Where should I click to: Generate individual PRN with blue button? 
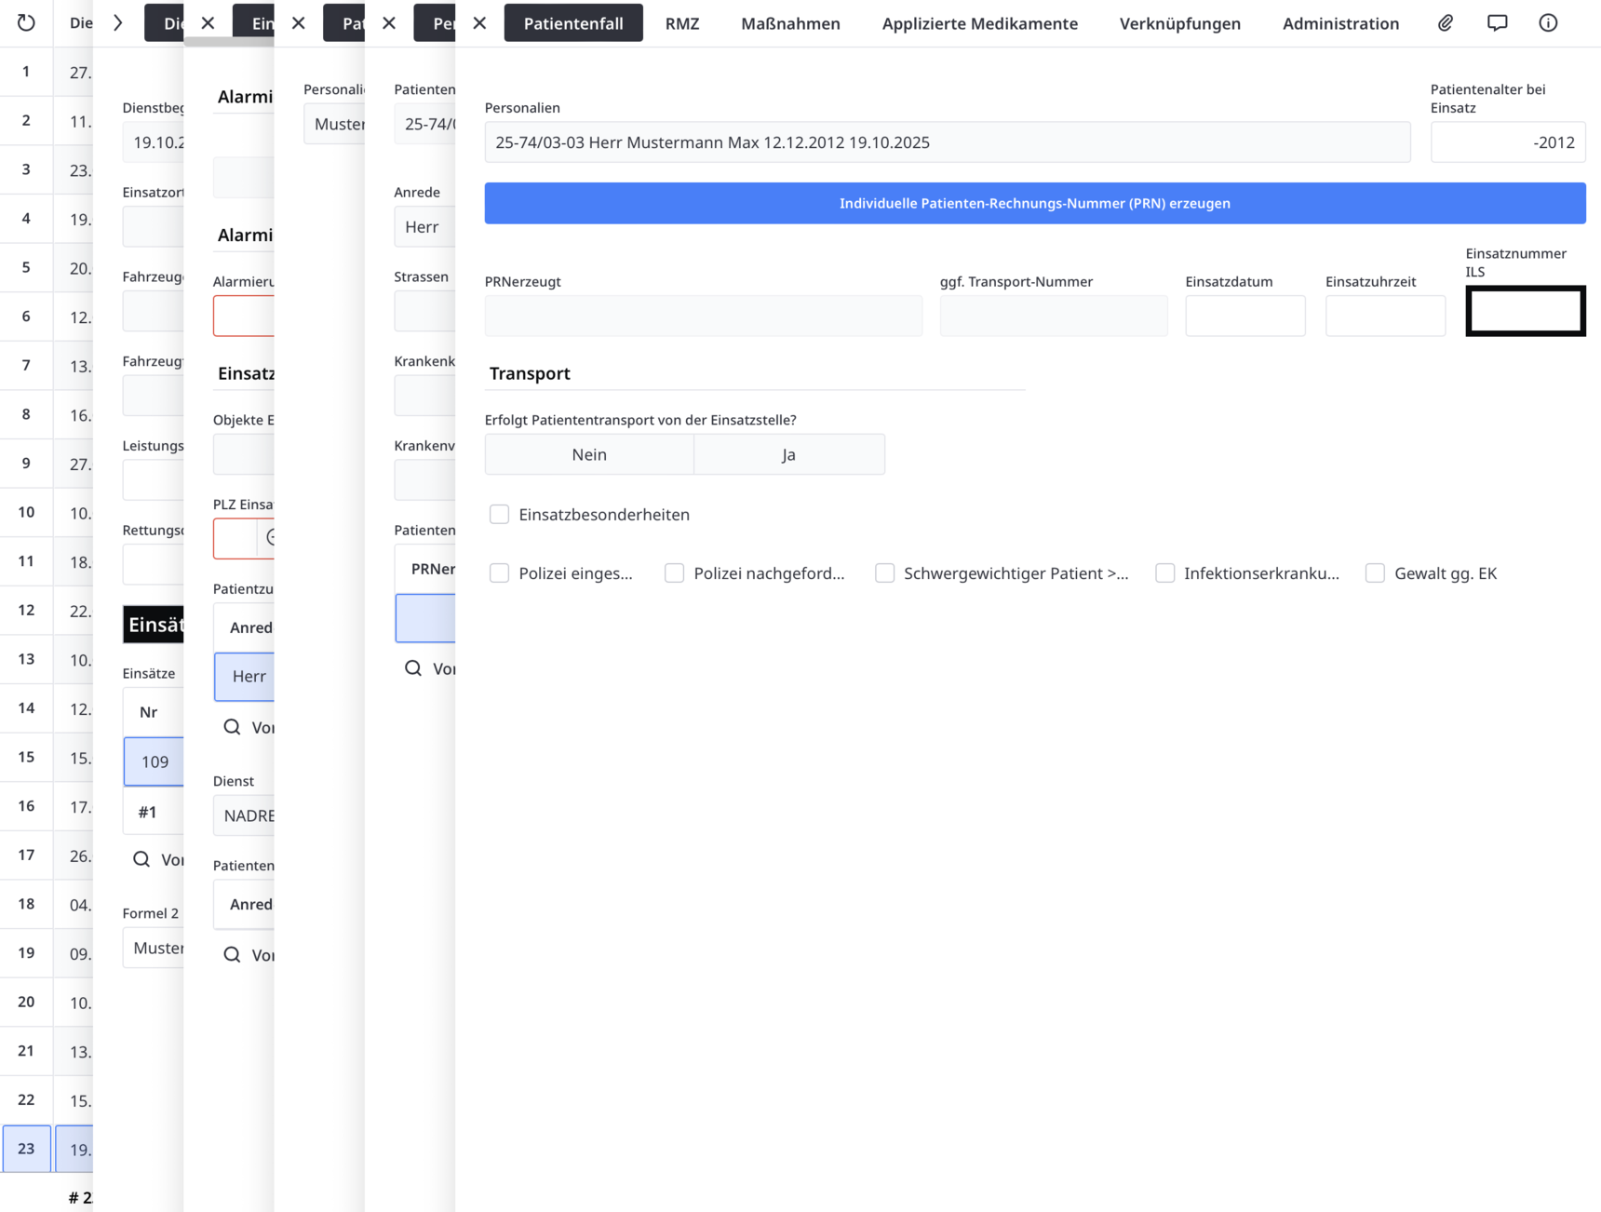pyautogui.click(x=1034, y=203)
